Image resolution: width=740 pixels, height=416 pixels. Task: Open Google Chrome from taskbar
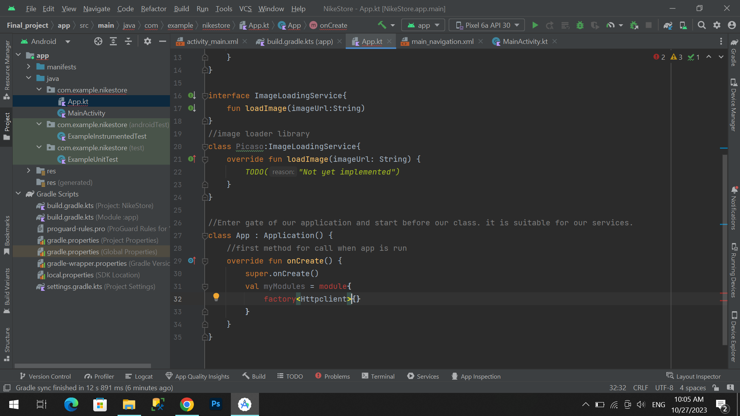(x=187, y=404)
